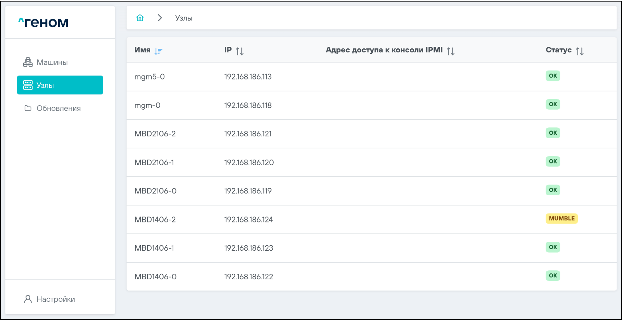Click the Обновления folder icon
The height and width of the screenshot is (320, 622).
tap(28, 108)
